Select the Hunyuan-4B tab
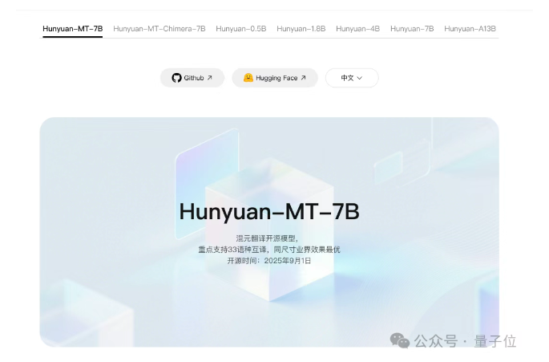The height and width of the screenshot is (362, 549). coord(357,29)
